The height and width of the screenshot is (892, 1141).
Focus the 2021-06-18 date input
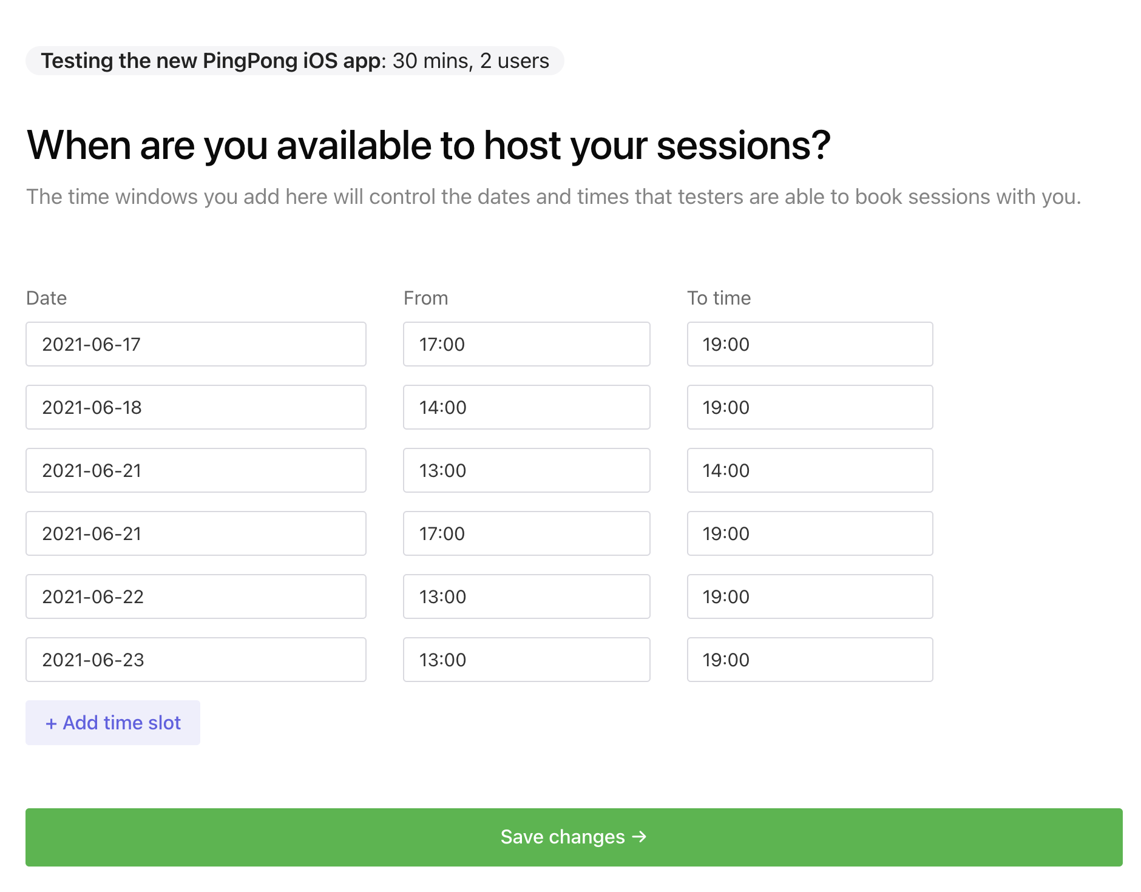196,407
